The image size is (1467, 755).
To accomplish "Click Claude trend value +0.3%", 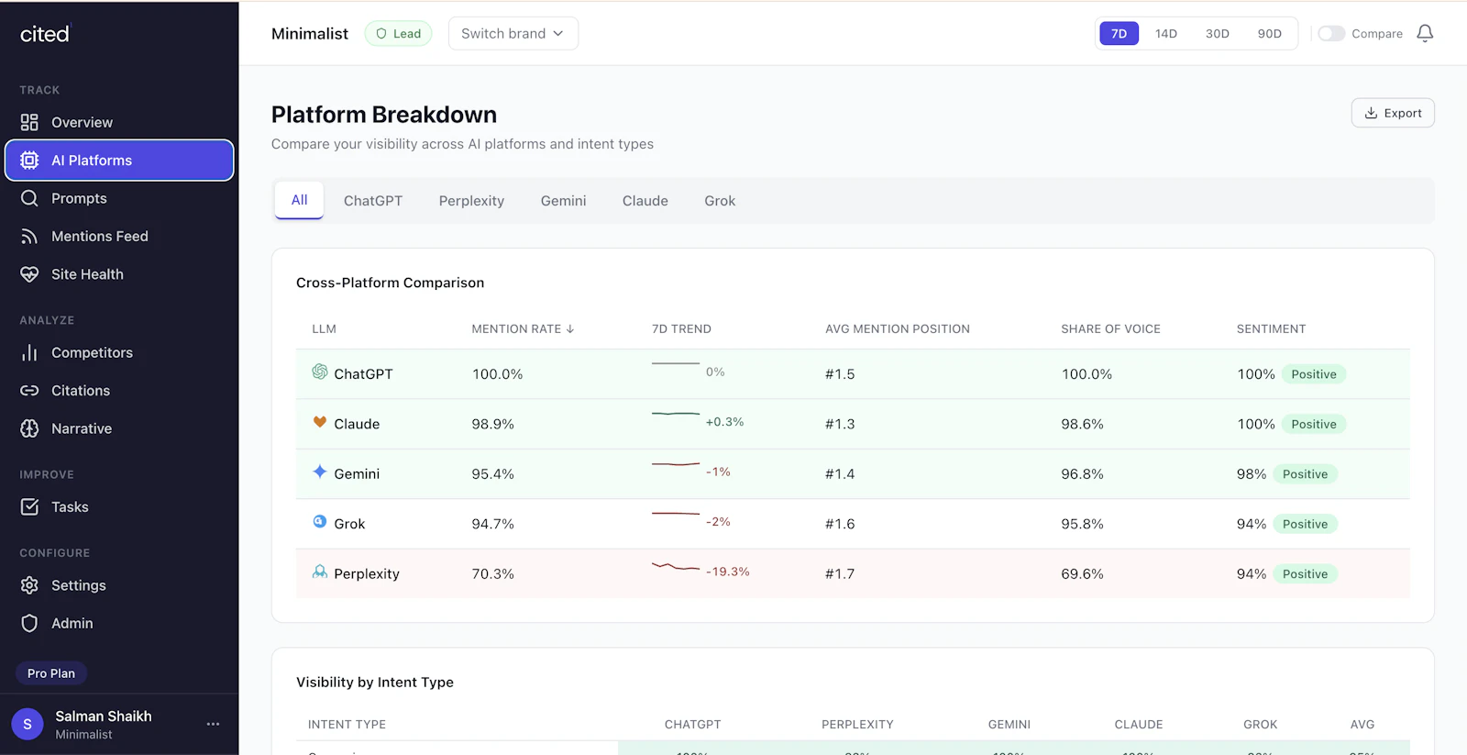I will click(724, 422).
